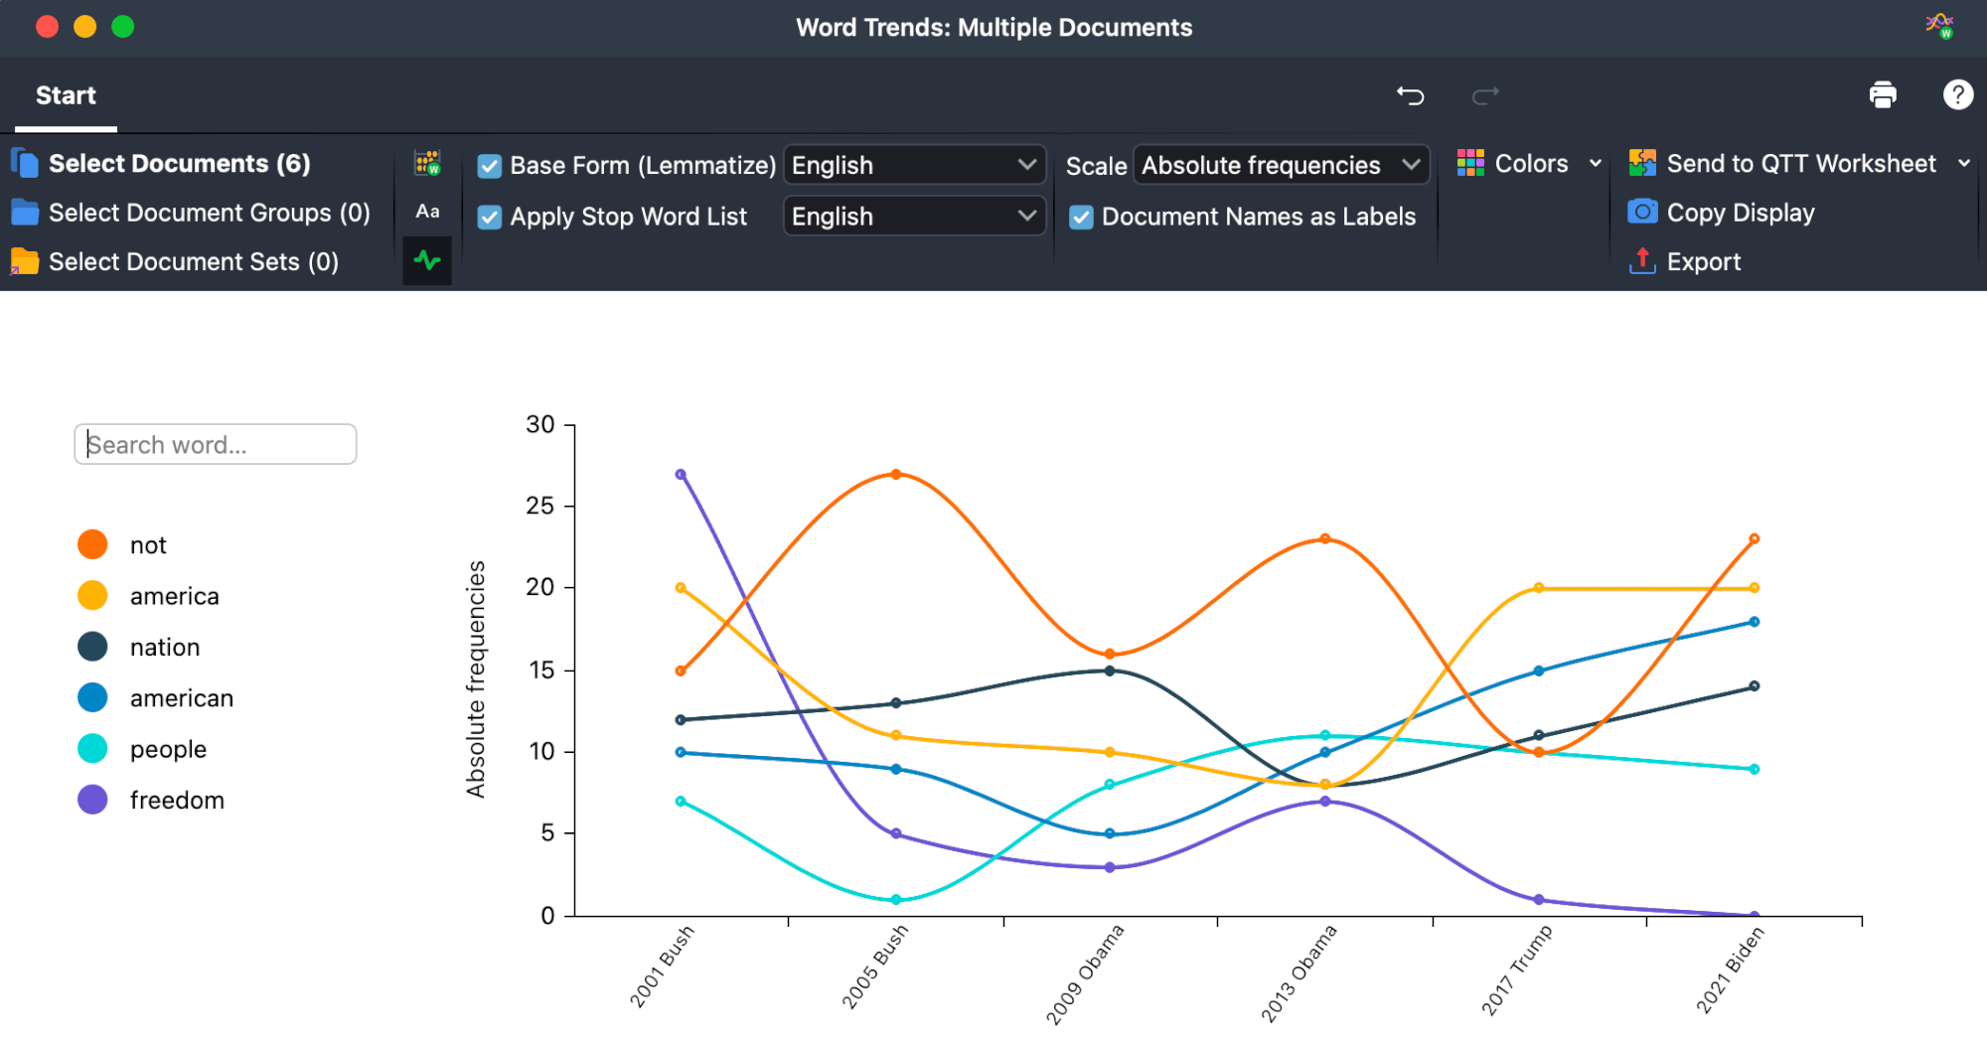Click the Copy Display camera icon
Viewport: 1987px width, 1045px height.
click(1642, 213)
